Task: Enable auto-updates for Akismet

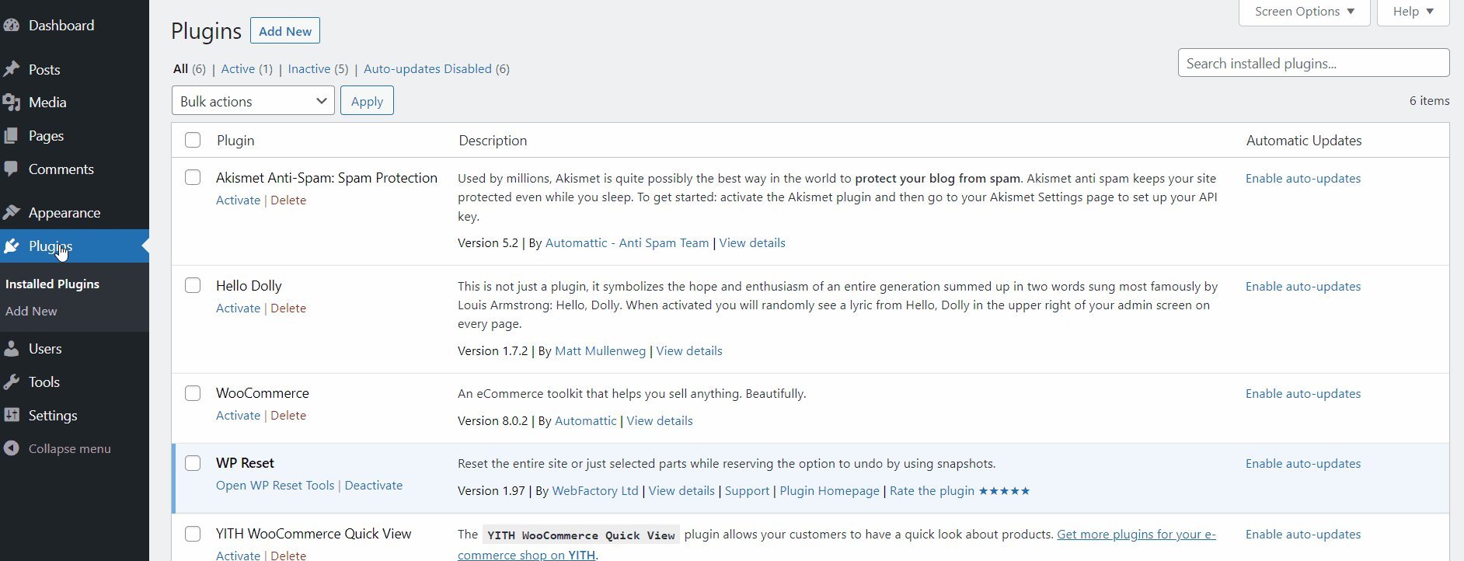Action: click(1303, 179)
